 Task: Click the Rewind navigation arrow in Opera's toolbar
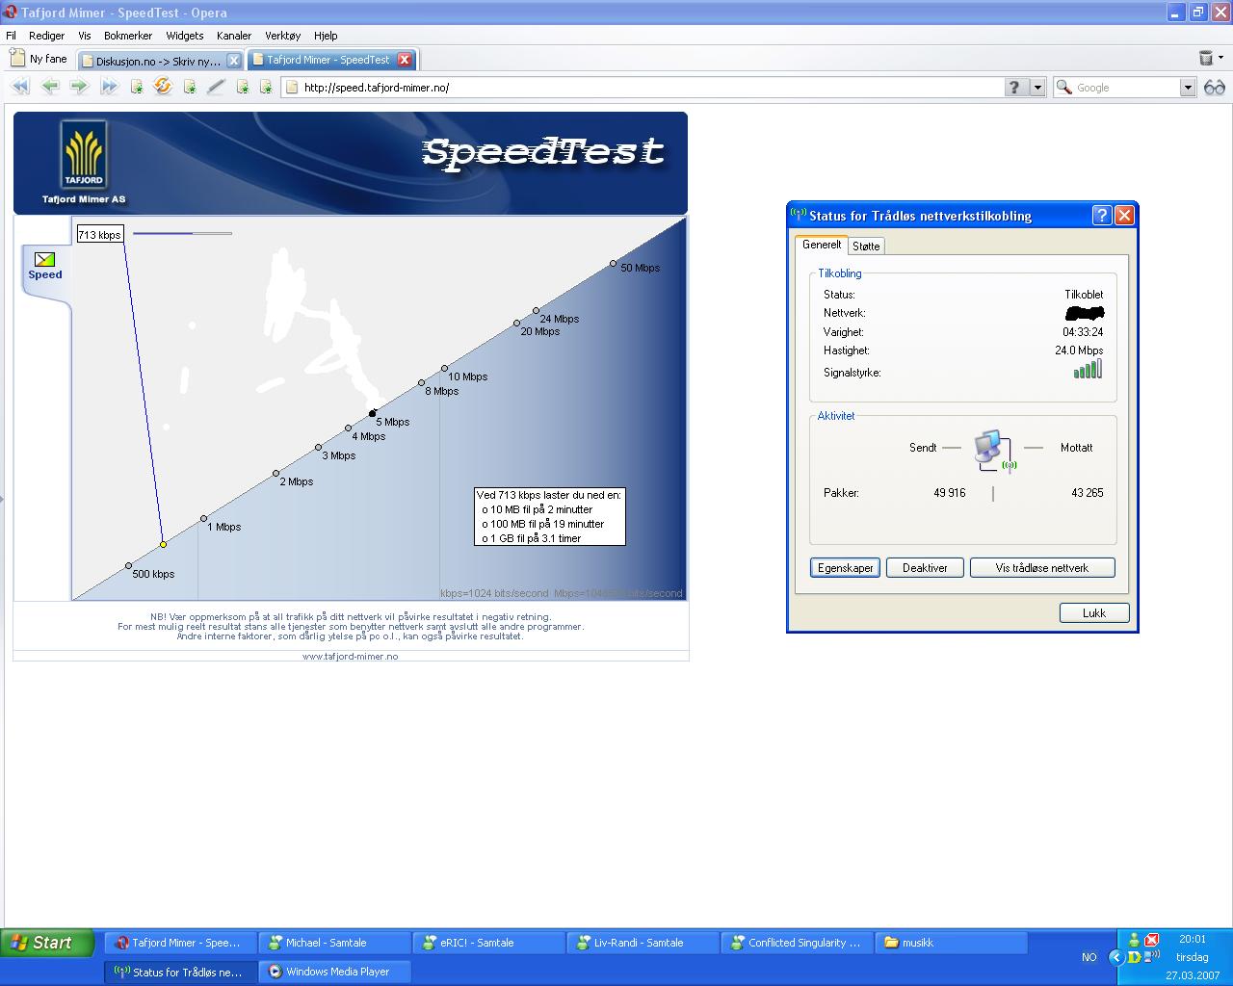click(x=20, y=87)
